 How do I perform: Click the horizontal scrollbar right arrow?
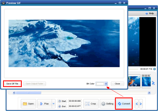point(149,93)
